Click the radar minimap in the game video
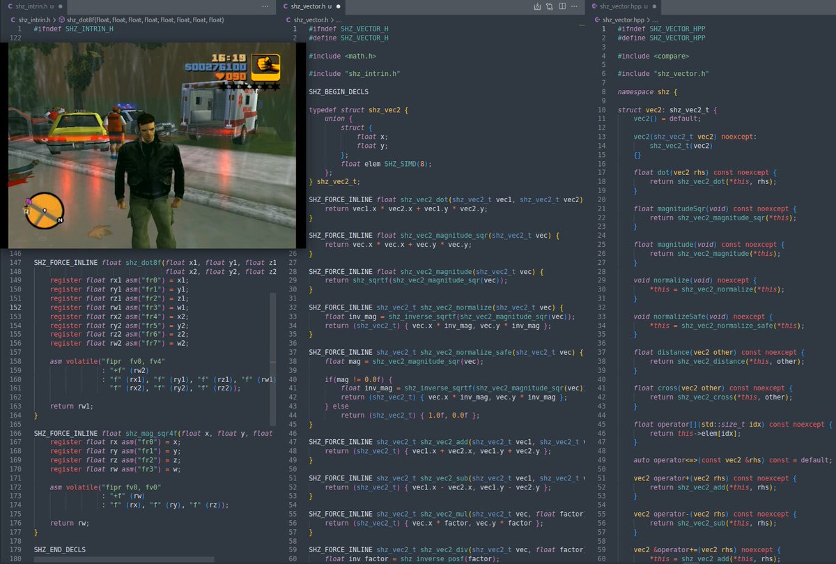The height and width of the screenshot is (564, 836). [x=45, y=211]
